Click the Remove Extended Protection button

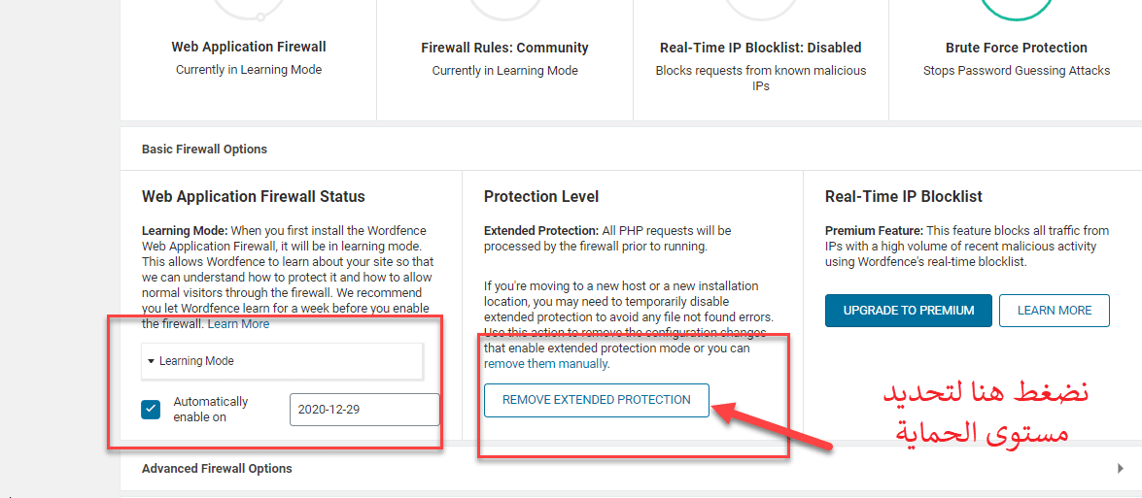point(597,400)
